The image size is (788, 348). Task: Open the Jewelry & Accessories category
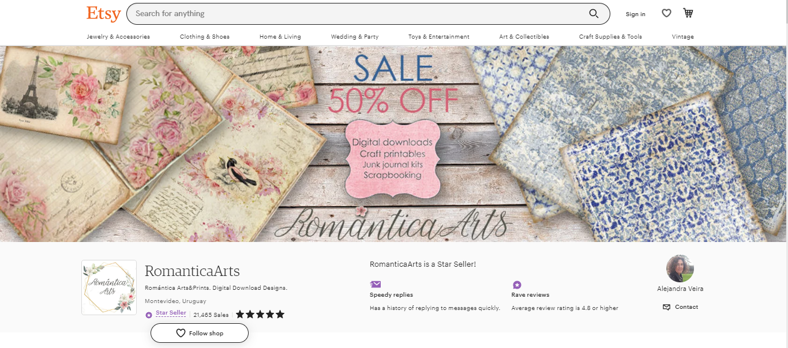[118, 37]
